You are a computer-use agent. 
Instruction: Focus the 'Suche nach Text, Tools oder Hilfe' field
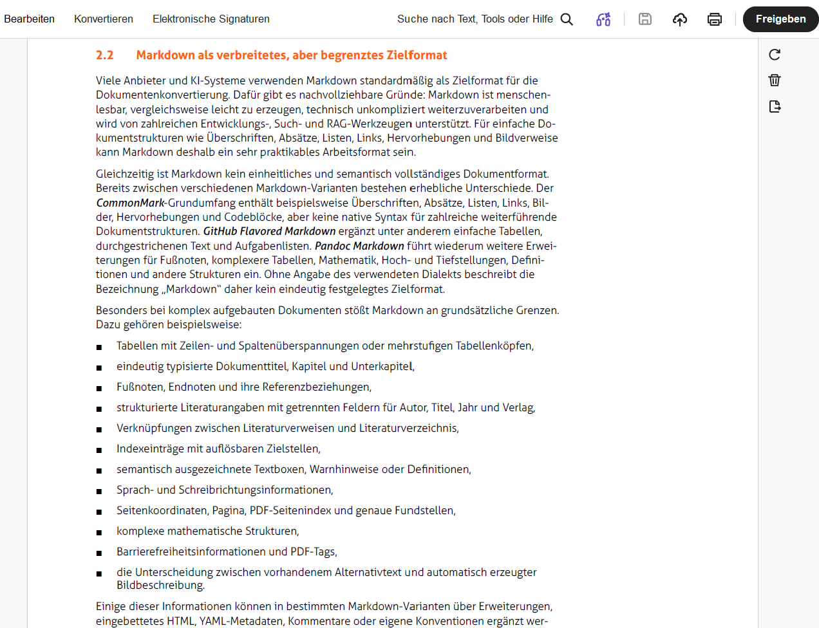click(475, 19)
